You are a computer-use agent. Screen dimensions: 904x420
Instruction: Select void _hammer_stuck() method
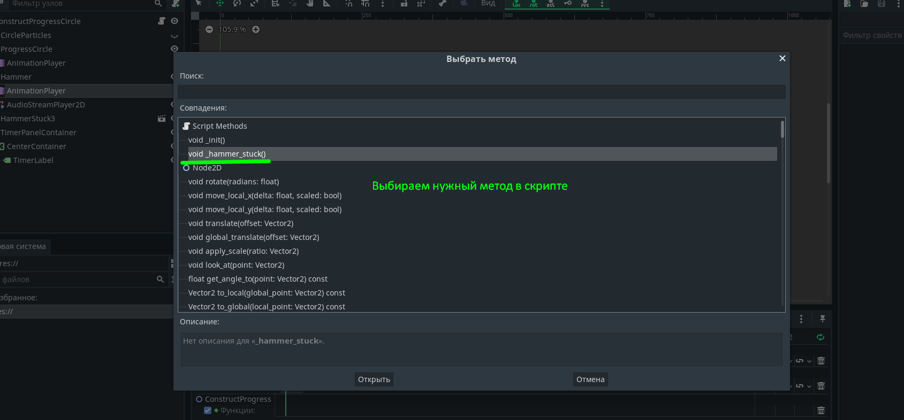click(x=482, y=154)
